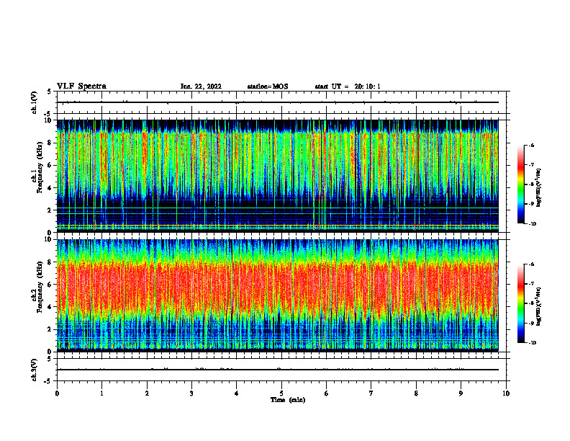Select the "ch.1(V)" axis label
The width and height of the screenshot is (570, 441).
coord(34,102)
